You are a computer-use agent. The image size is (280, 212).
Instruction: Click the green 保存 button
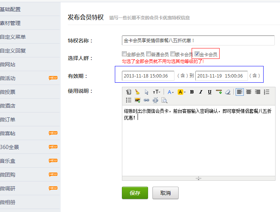(135, 193)
